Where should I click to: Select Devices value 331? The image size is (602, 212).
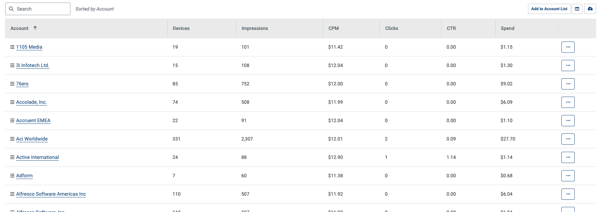pos(176,139)
